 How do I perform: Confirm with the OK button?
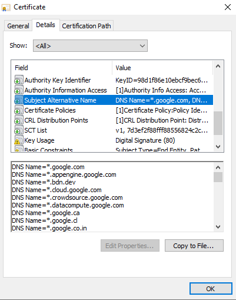click(211, 289)
